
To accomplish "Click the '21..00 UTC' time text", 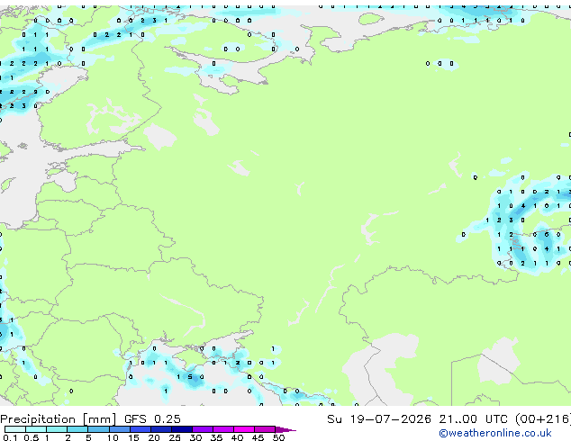I will click(x=473, y=419).
